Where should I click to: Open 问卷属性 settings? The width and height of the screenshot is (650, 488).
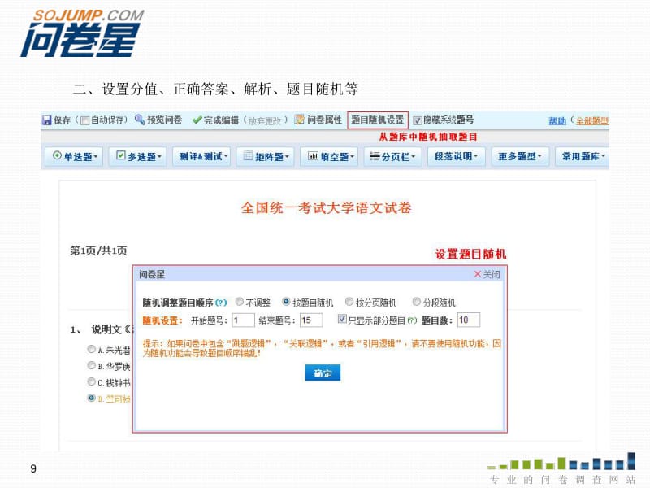[324, 120]
